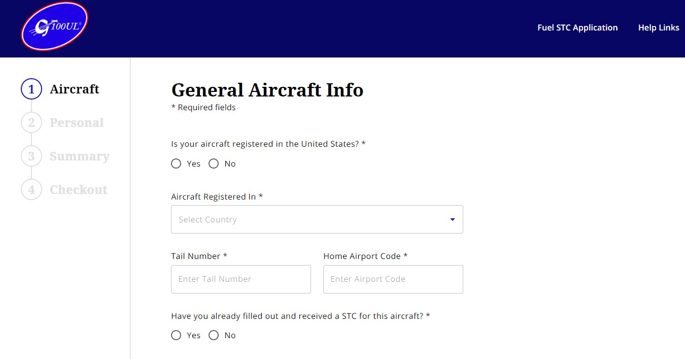Focus the Tail Number input field
Image resolution: width=685 pixels, height=359 pixels.
tap(241, 279)
